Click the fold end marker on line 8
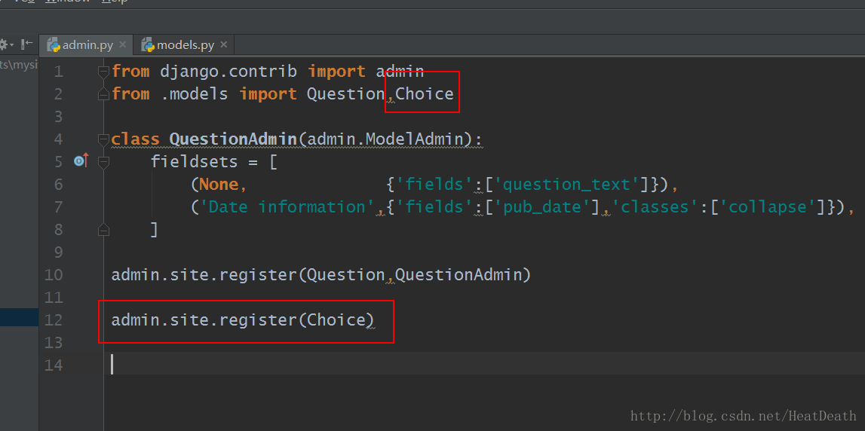Image resolution: width=865 pixels, height=431 pixels. click(103, 229)
